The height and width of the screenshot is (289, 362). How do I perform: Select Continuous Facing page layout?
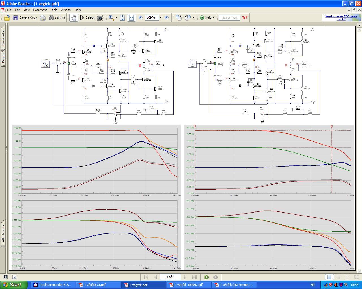coord(347,277)
